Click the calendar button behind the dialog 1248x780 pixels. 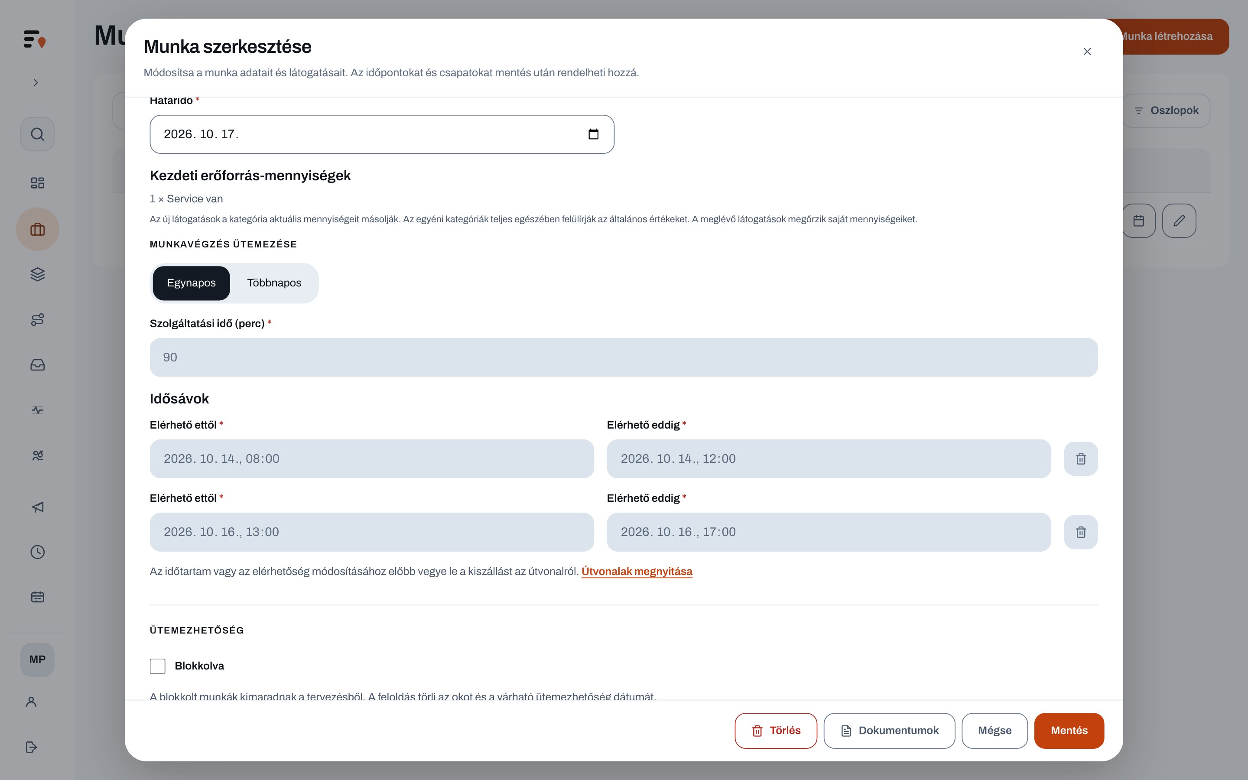coord(1139,221)
